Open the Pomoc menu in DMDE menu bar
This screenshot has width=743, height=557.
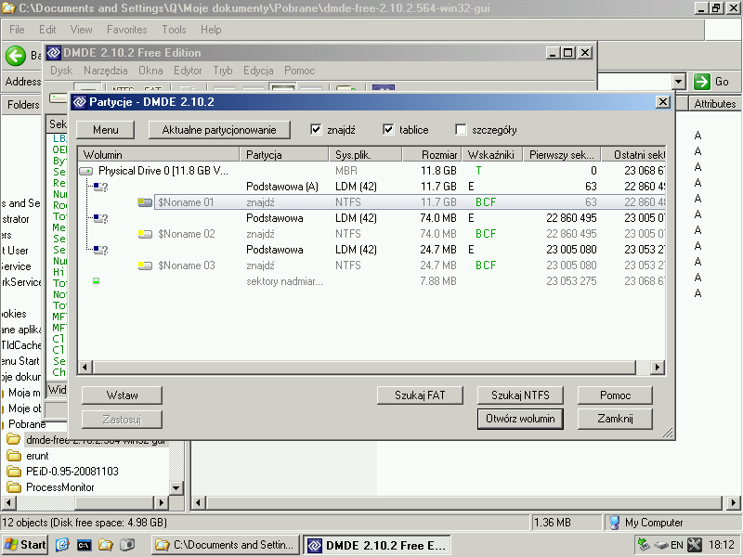coord(299,71)
